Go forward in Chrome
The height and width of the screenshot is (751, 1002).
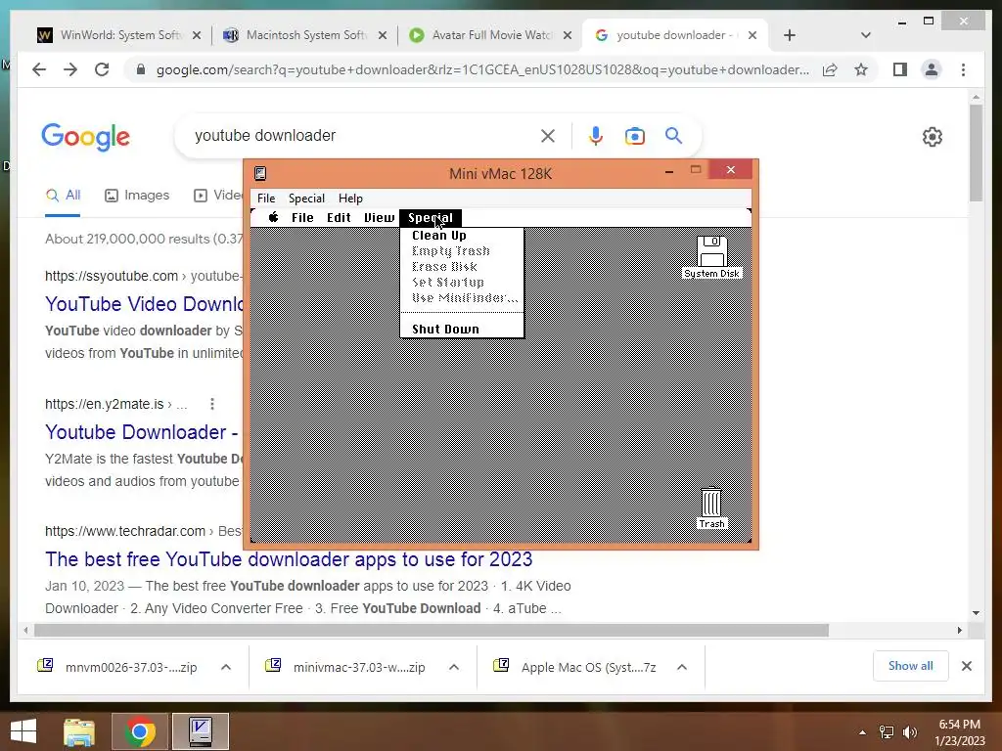(70, 69)
